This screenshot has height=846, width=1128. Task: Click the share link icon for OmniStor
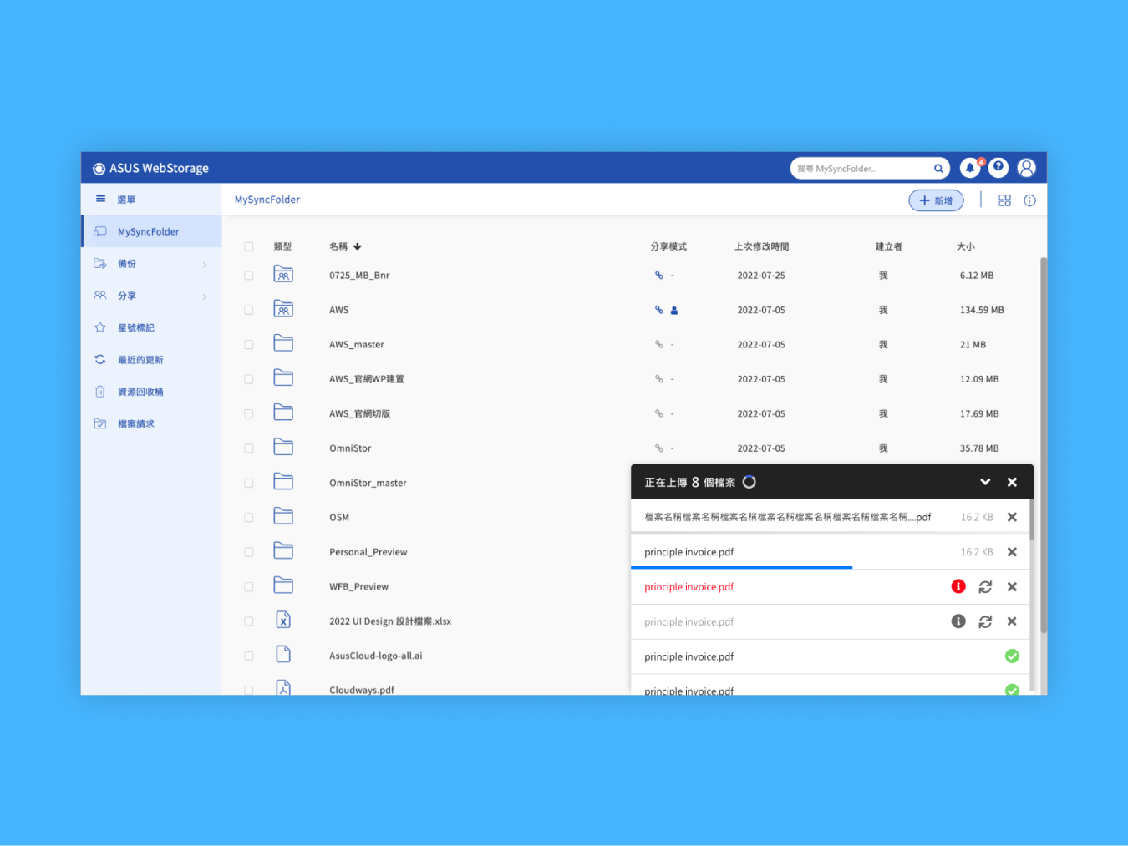click(x=659, y=448)
